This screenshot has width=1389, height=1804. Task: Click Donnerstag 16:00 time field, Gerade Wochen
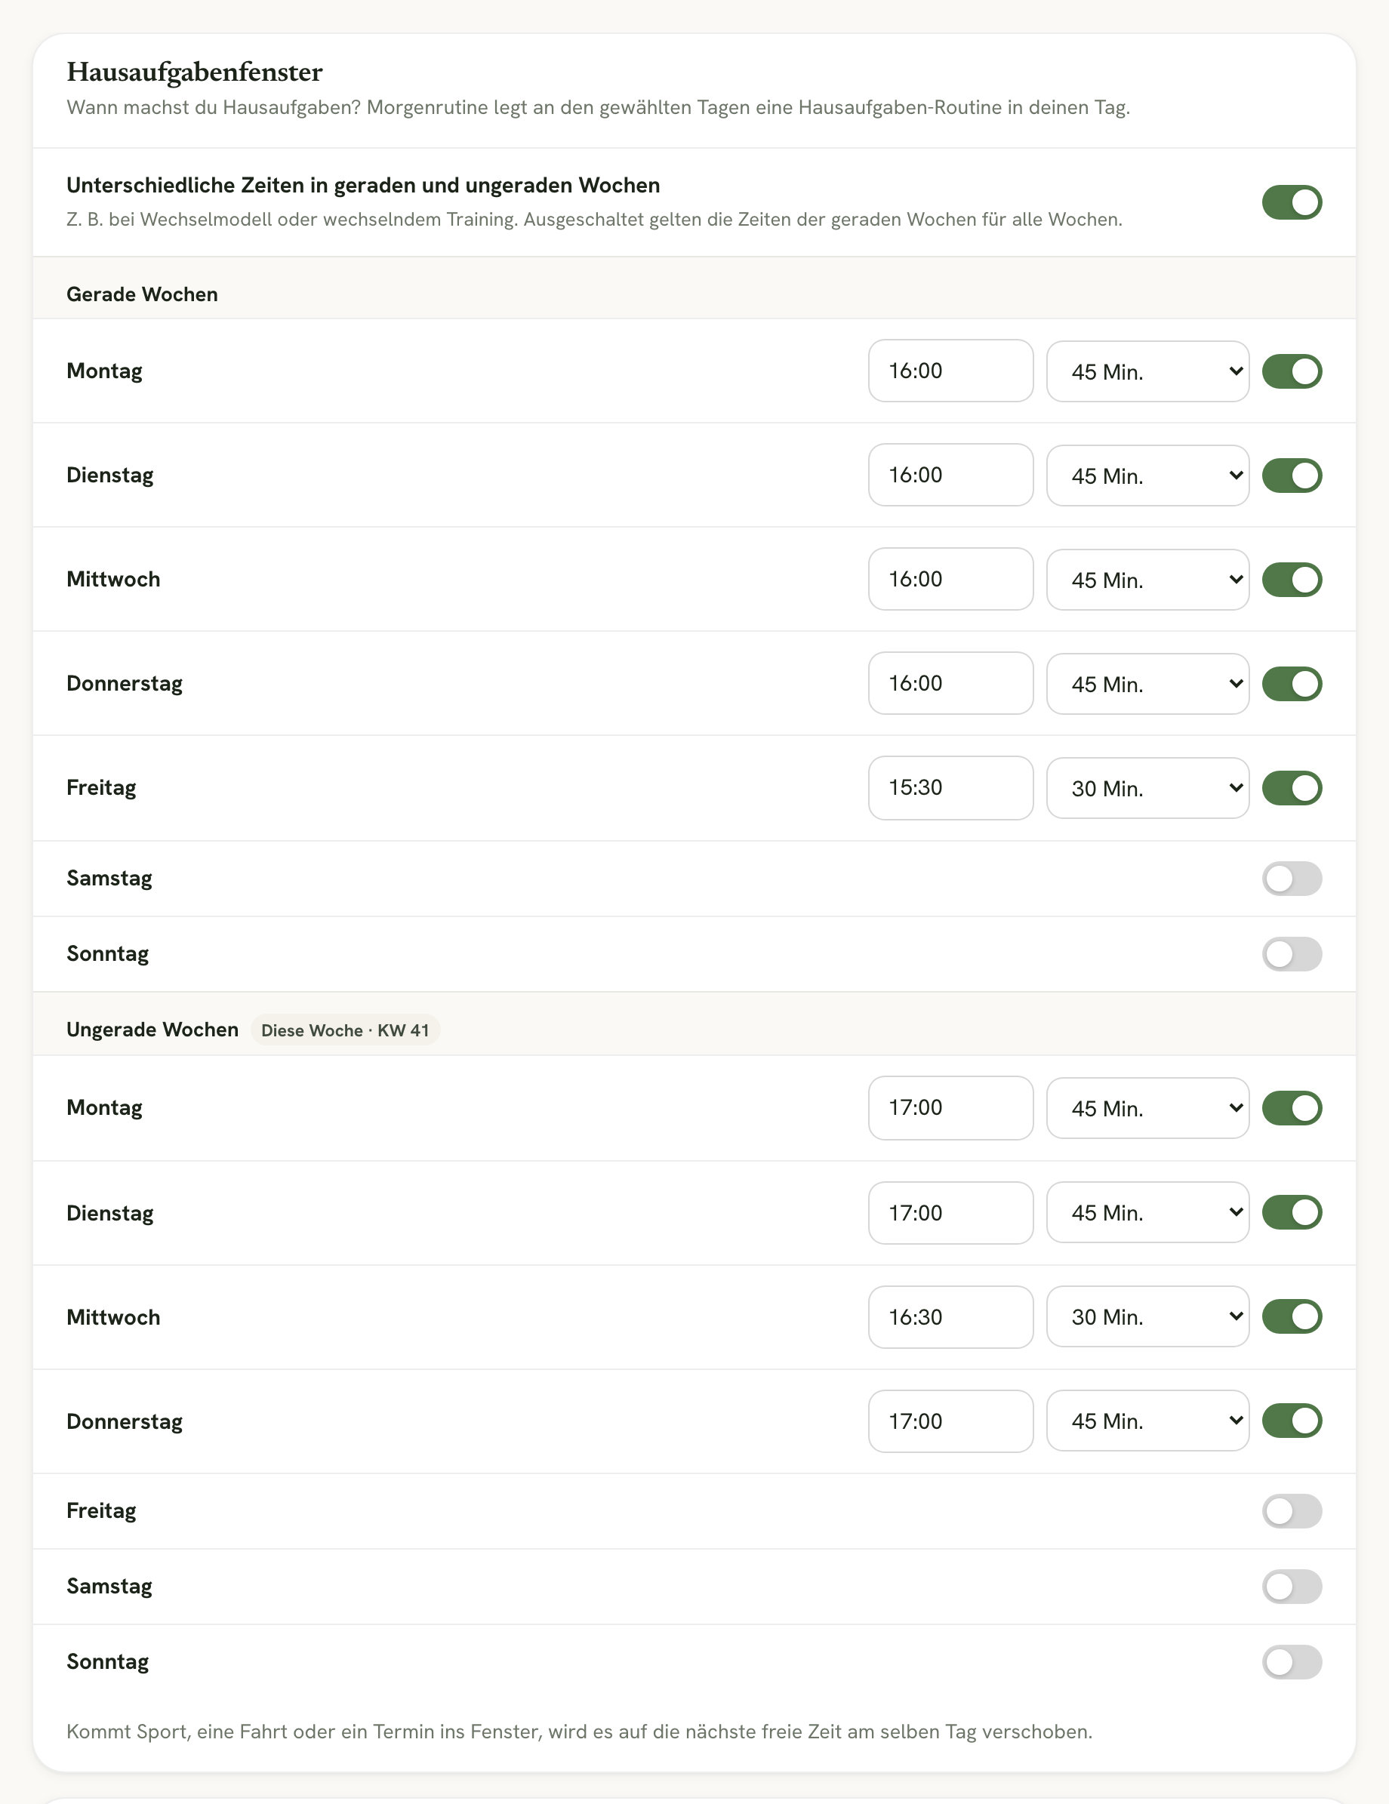click(950, 683)
